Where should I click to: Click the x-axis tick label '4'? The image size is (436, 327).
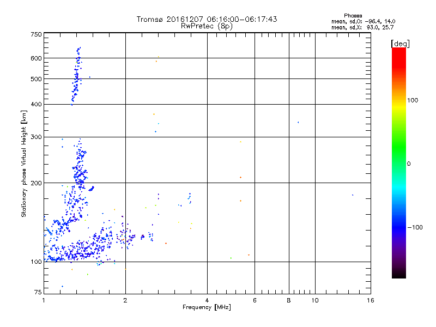click(207, 300)
